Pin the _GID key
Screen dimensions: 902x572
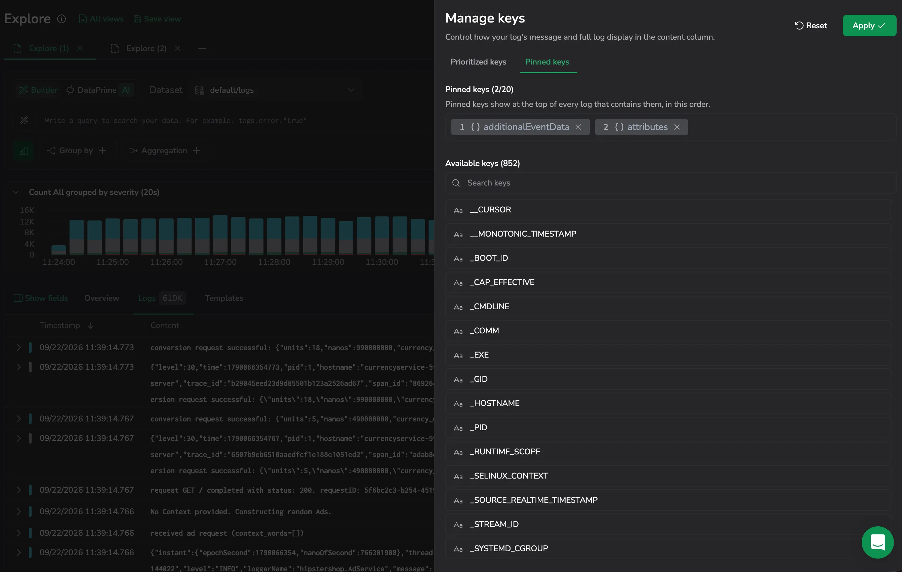pos(668,379)
